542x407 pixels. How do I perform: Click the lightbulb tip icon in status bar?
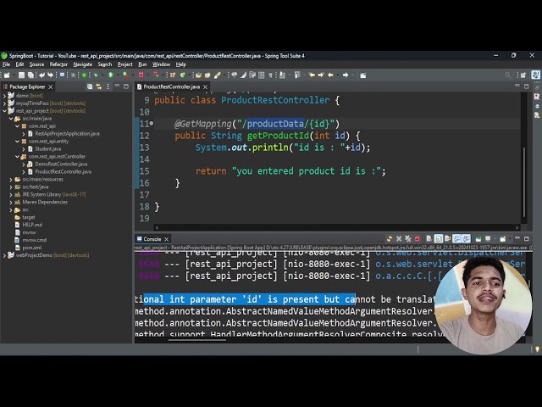[x=537, y=349]
